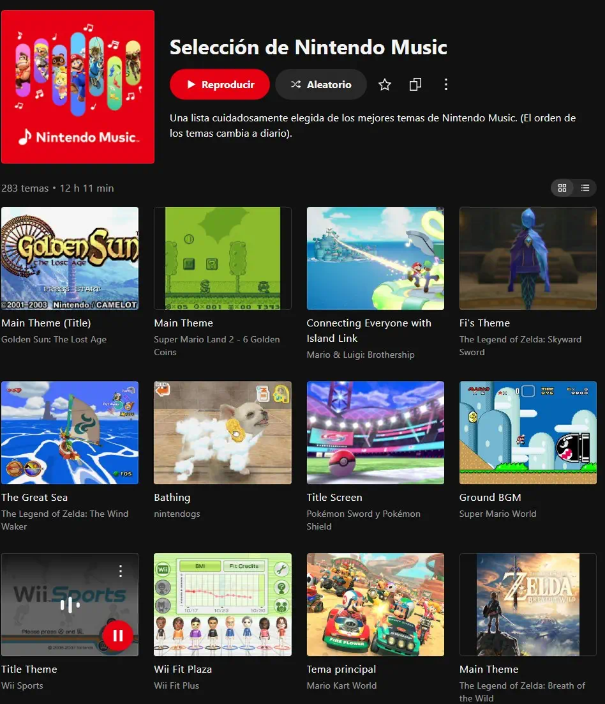
Task: Open the Super Mario World thumbnail
Action: coord(528,433)
